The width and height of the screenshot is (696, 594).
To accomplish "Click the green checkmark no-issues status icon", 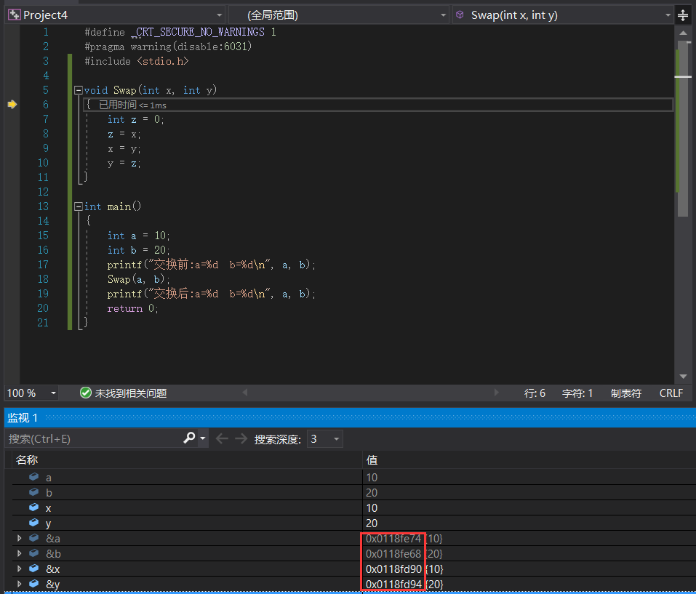I will 86,393.
